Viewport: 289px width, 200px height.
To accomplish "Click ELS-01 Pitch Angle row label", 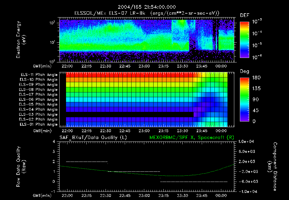I will point(39,124).
